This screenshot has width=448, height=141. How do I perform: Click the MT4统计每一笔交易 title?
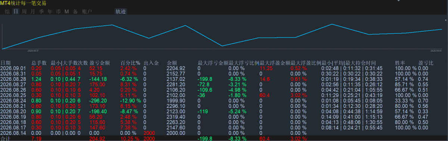(23, 3)
